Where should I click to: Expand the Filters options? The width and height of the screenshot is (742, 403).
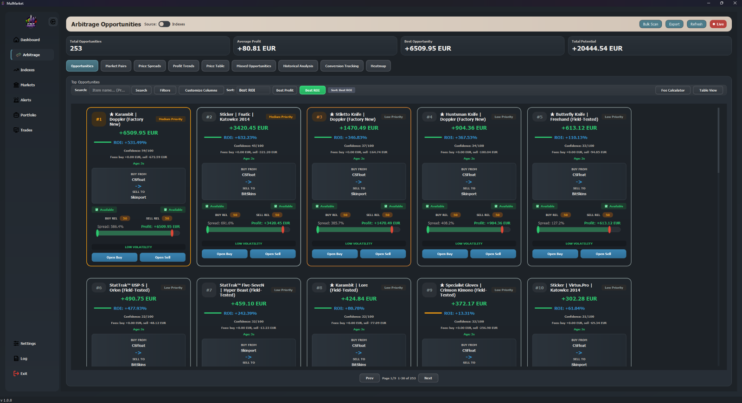pos(165,90)
